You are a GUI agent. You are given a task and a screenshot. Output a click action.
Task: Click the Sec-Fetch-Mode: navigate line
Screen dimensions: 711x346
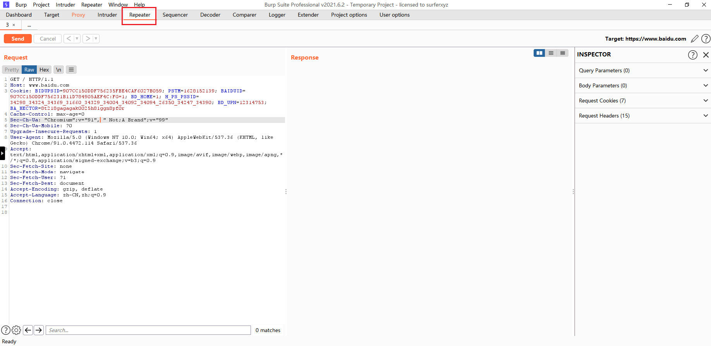click(x=47, y=172)
